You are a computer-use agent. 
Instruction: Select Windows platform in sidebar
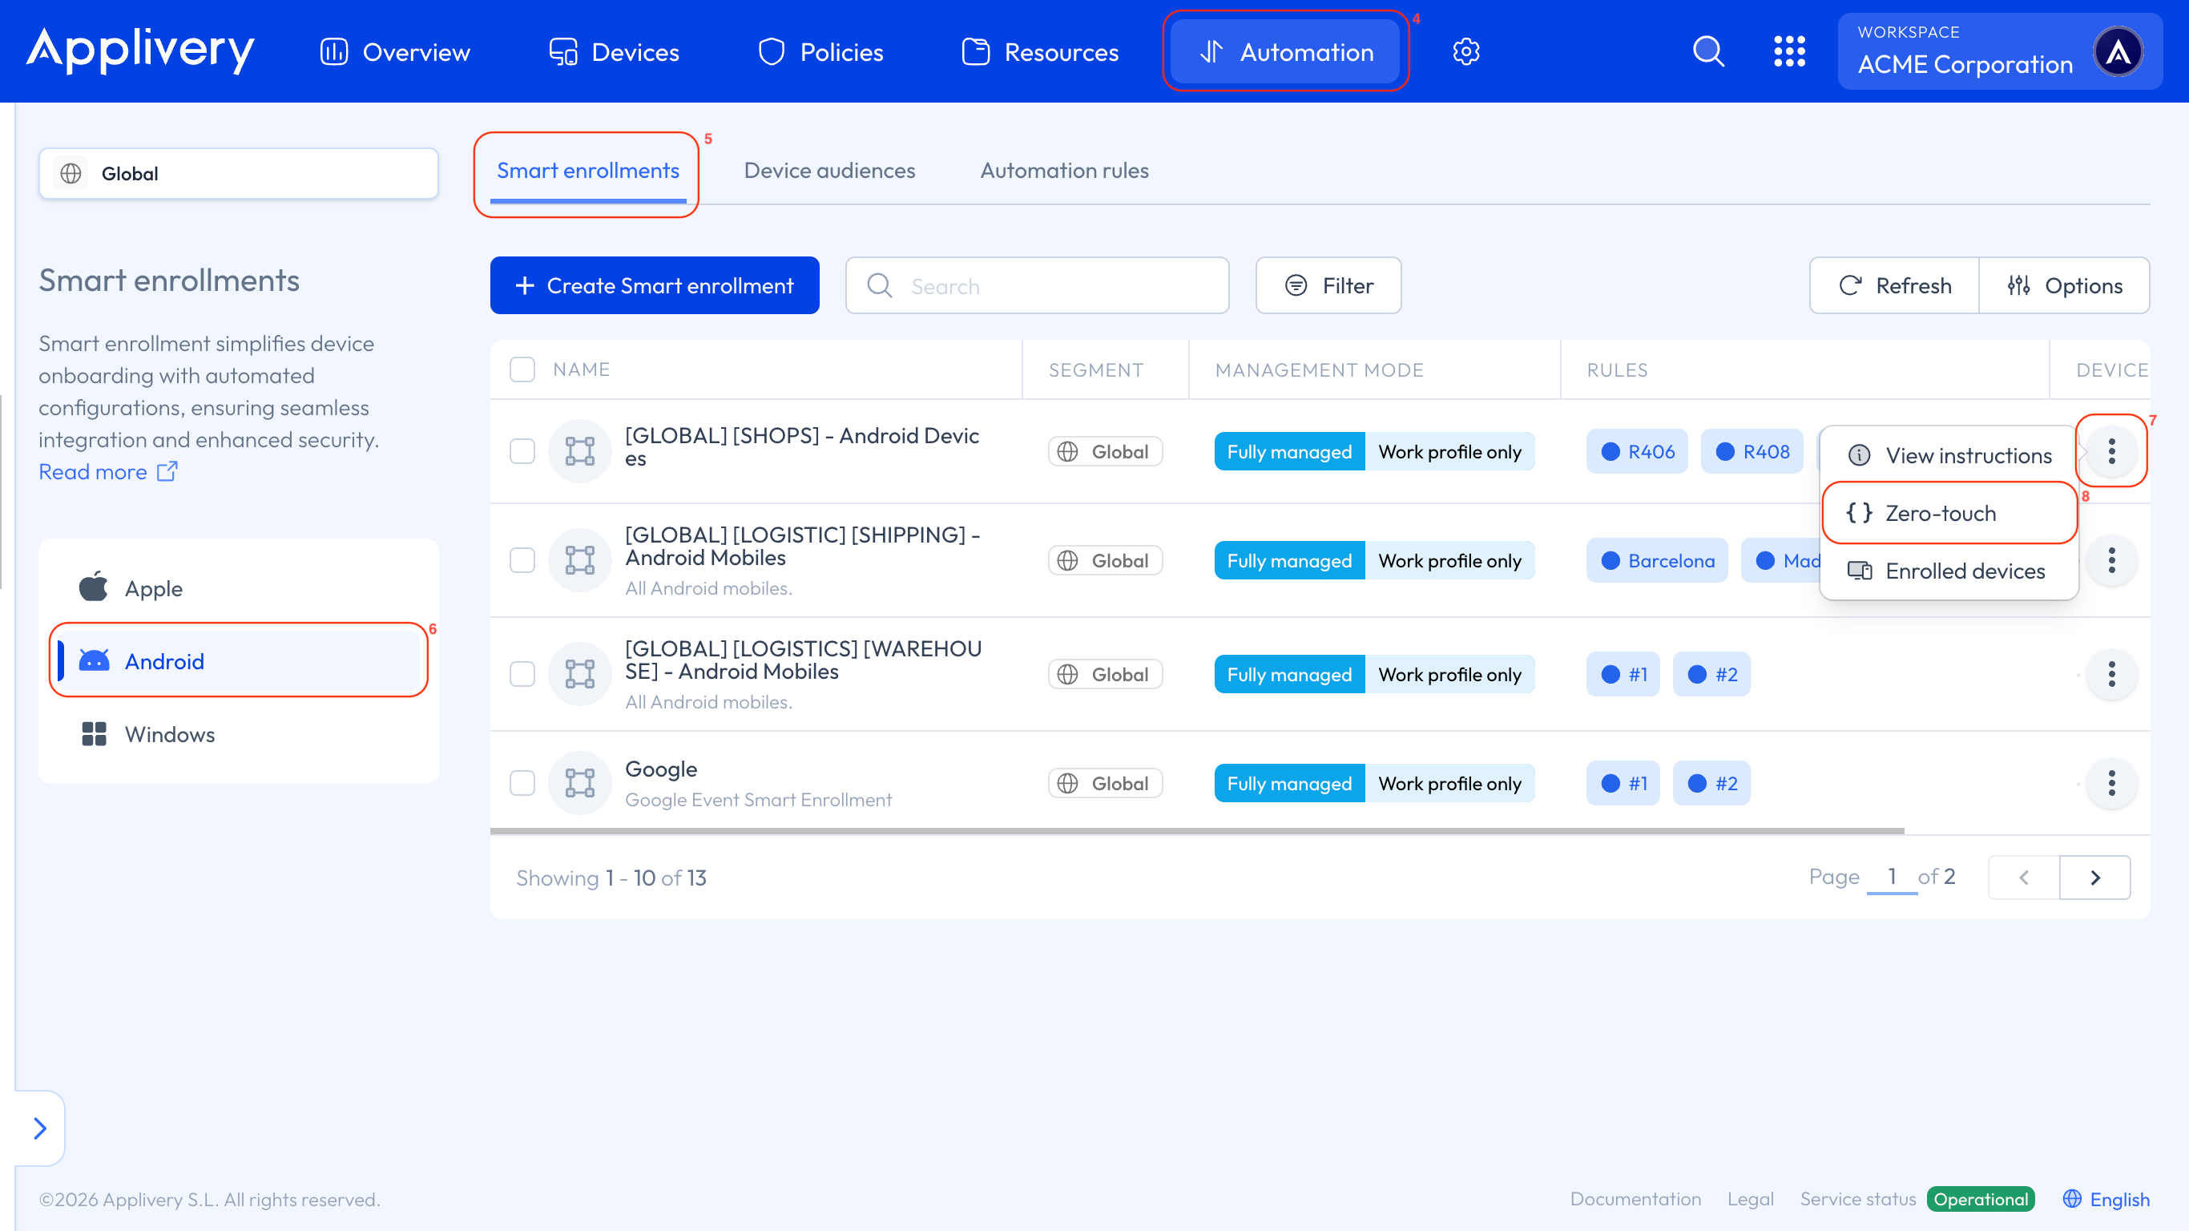pos(169,735)
